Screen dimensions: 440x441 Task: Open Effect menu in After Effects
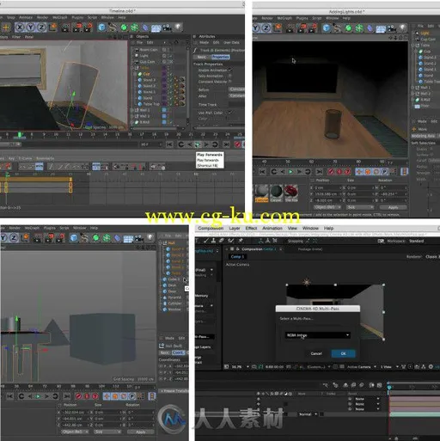click(x=251, y=228)
